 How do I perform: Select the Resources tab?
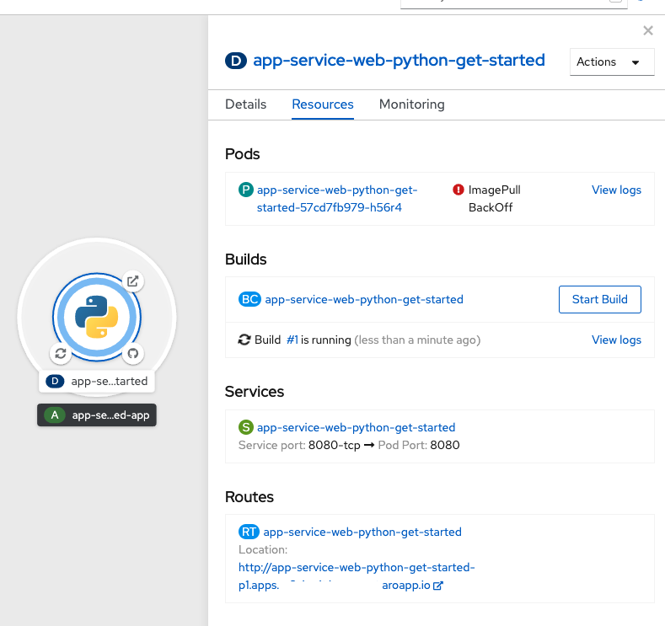point(323,104)
